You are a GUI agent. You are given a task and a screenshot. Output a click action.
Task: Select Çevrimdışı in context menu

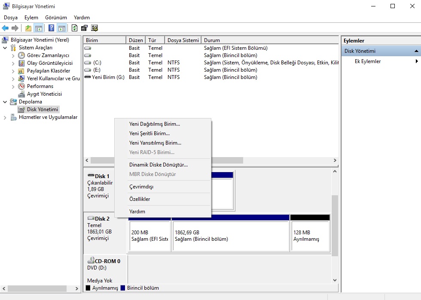[x=163, y=187]
